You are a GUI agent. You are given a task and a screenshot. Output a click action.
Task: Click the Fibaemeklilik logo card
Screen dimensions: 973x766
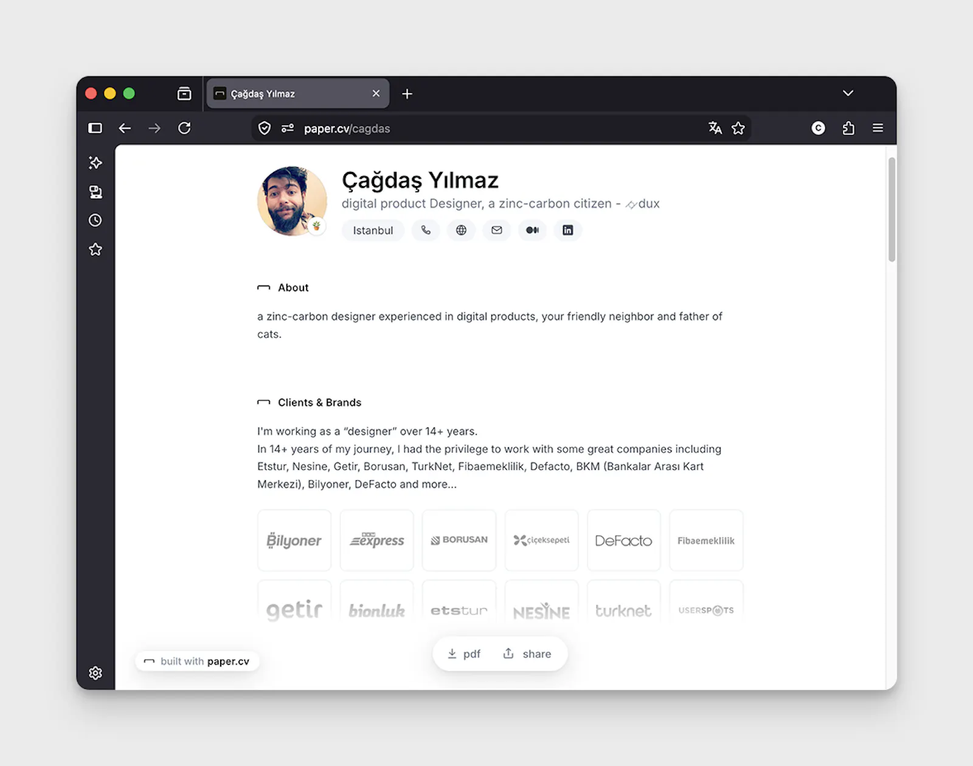coord(706,540)
